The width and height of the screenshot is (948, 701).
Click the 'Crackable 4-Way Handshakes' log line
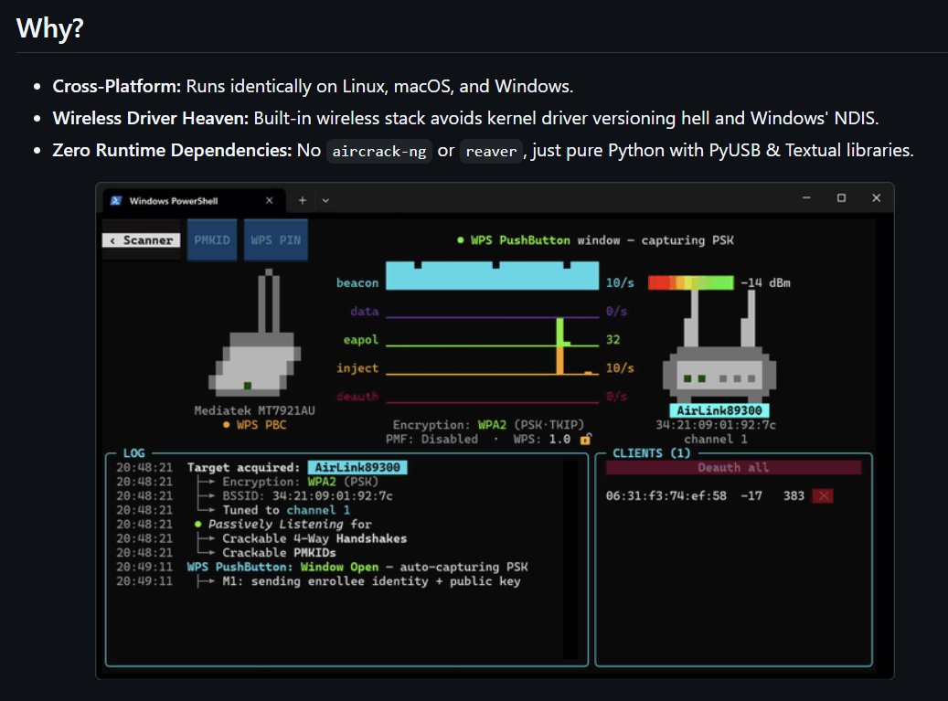314,538
